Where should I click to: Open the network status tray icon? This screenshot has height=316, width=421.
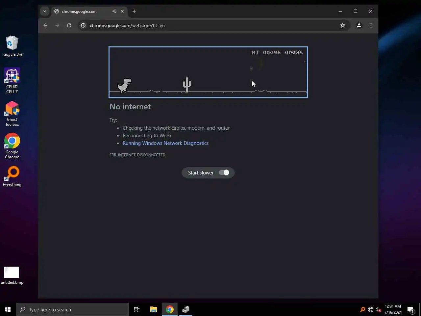[371, 309]
